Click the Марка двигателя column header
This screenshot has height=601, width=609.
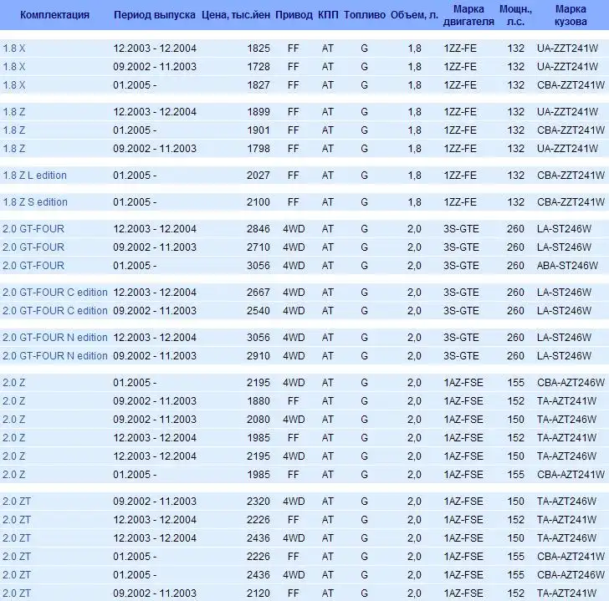click(x=463, y=16)
